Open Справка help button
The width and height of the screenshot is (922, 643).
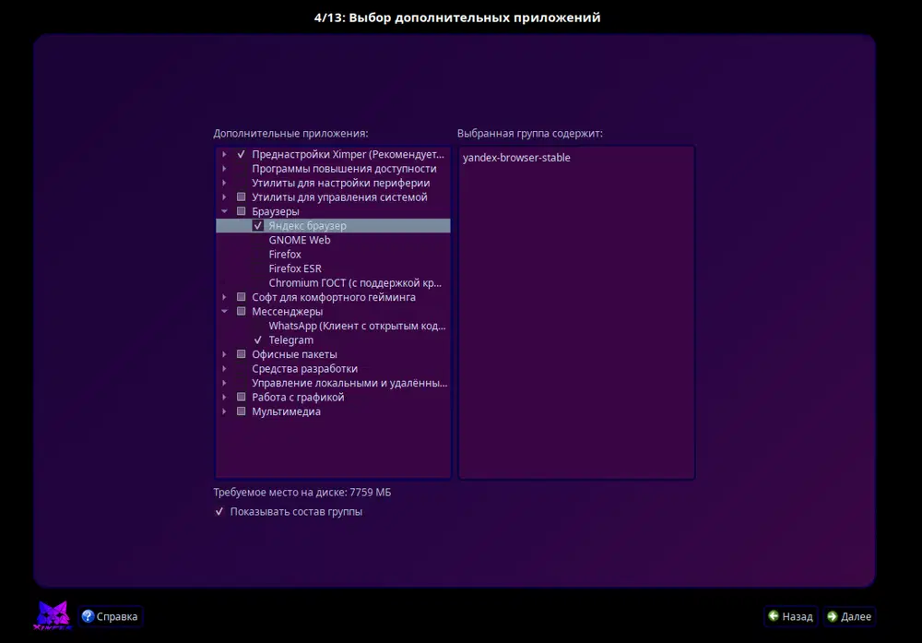111,616
